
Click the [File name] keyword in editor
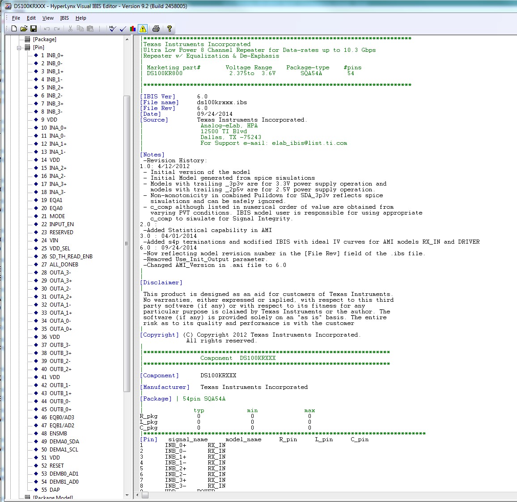pos(160,102)
